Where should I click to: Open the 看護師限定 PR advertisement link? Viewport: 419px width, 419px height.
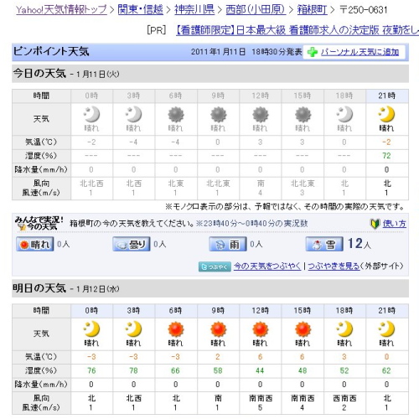pos(297,30)
